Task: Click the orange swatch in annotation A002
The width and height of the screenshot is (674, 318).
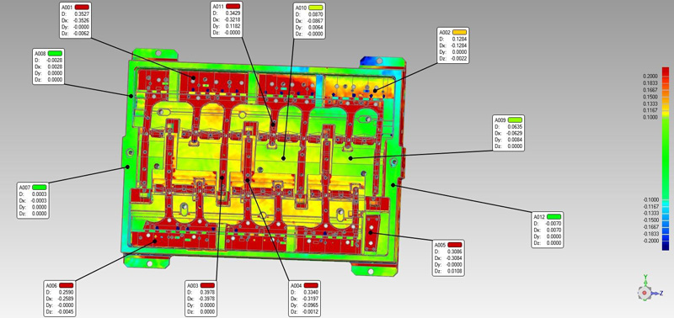Action: 459,32
